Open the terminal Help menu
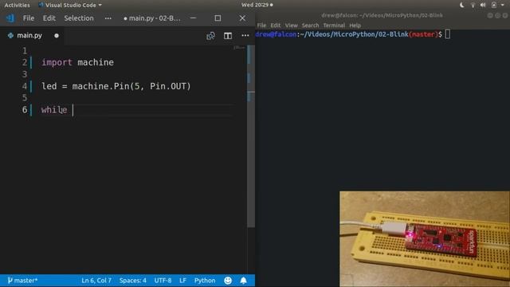This screenshot has height=287, width=510. click(x=355, y=26)
